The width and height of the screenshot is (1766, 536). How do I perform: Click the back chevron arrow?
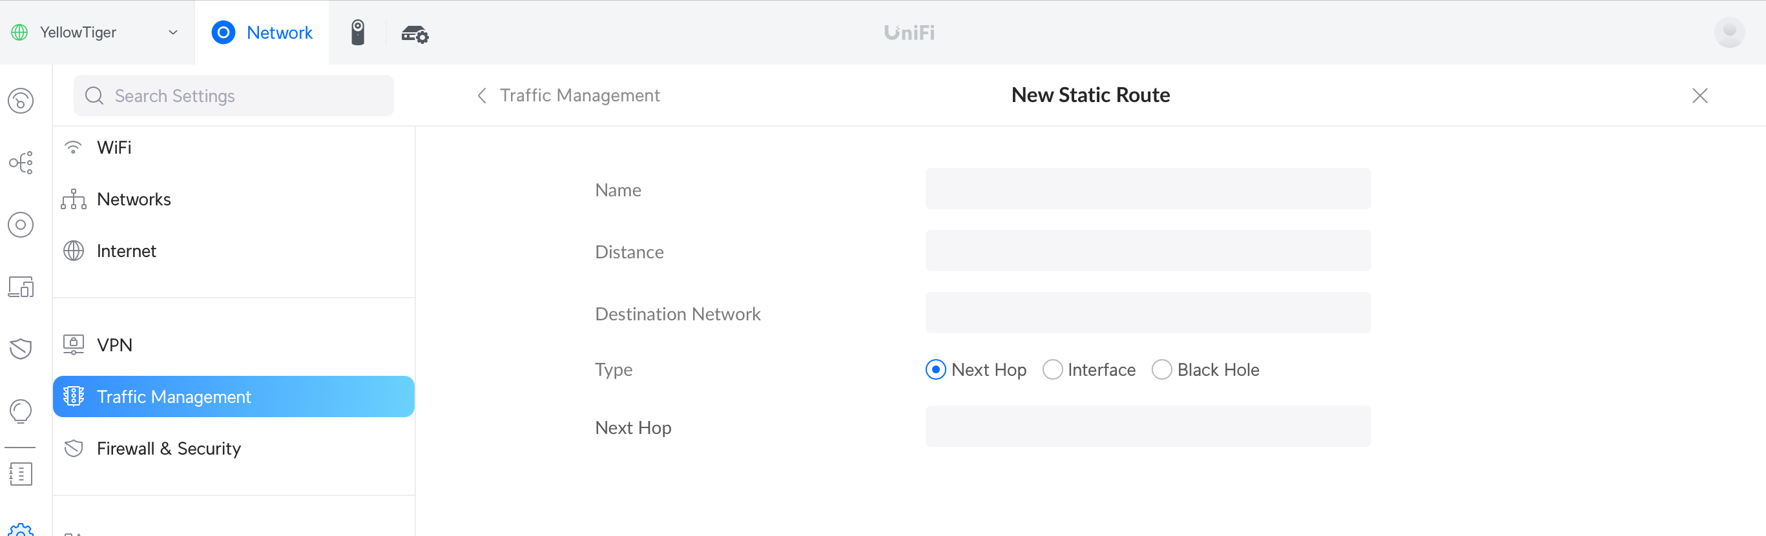(x=482, y=96)
